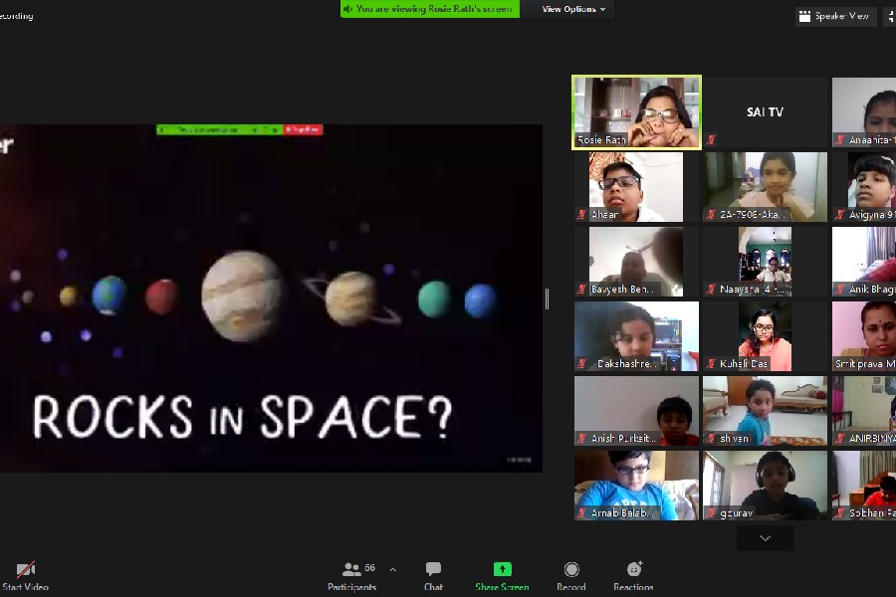Click the muted mic icon on gaurav's tile
This screenshot has height=597, width=896.
tap(711, 513)
